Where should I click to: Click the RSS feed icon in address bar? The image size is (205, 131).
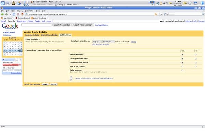coord(156,14)
